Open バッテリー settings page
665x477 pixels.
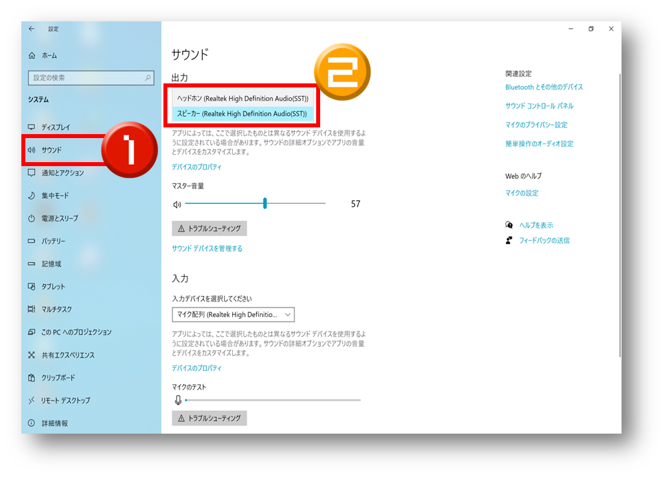[x=53, y=241]
